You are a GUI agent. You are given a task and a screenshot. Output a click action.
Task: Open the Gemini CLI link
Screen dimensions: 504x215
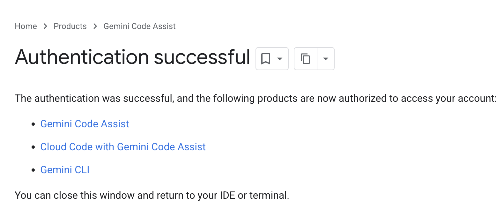64,170
